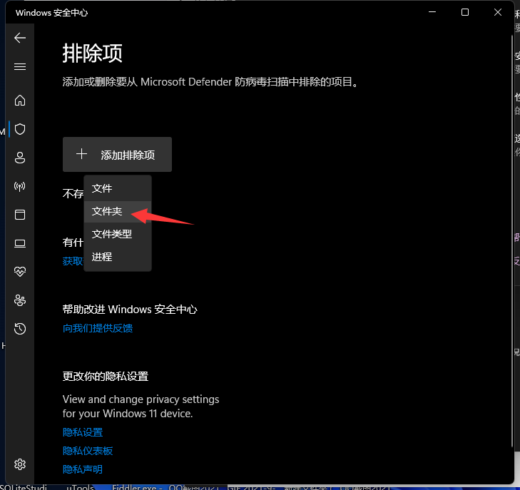Image resolution: width=520 pixels, height=490 pixels.
Task: Choose 文件类型 from the exclusion menu
Action: [x=118, y=234]
